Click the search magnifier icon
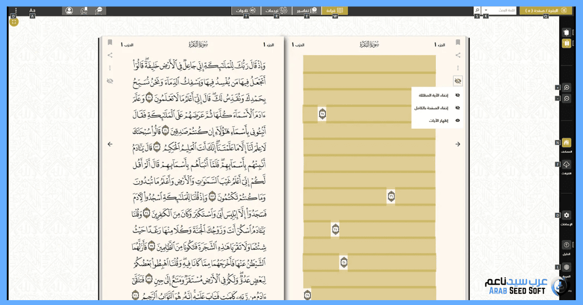Viewport: 583px width, 305px height. (477, 10)
